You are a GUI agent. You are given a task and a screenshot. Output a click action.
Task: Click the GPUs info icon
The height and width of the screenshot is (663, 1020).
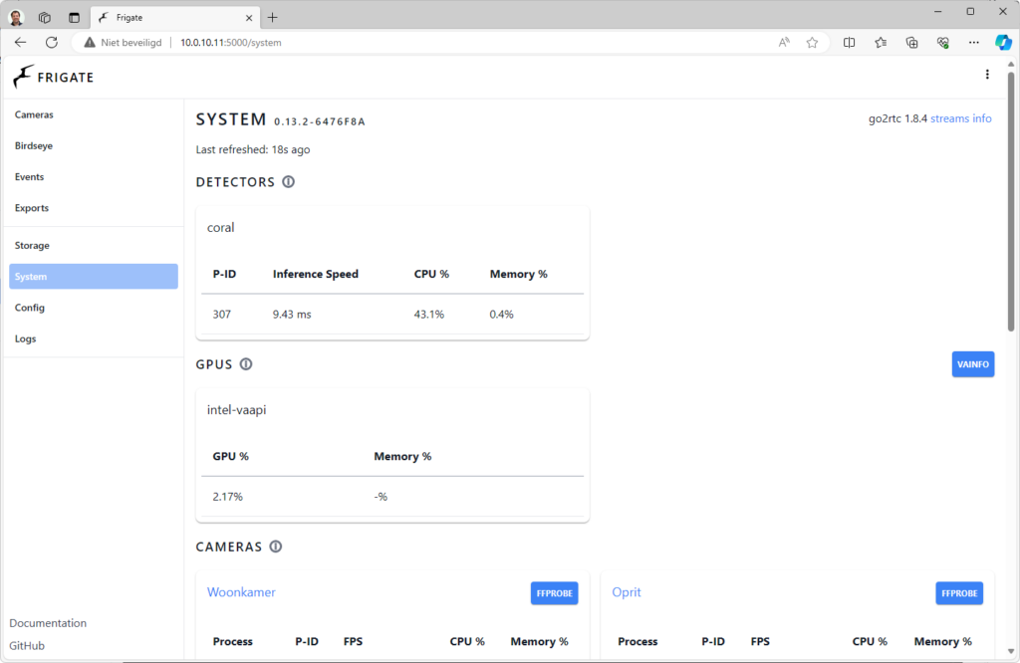point(246,364)
